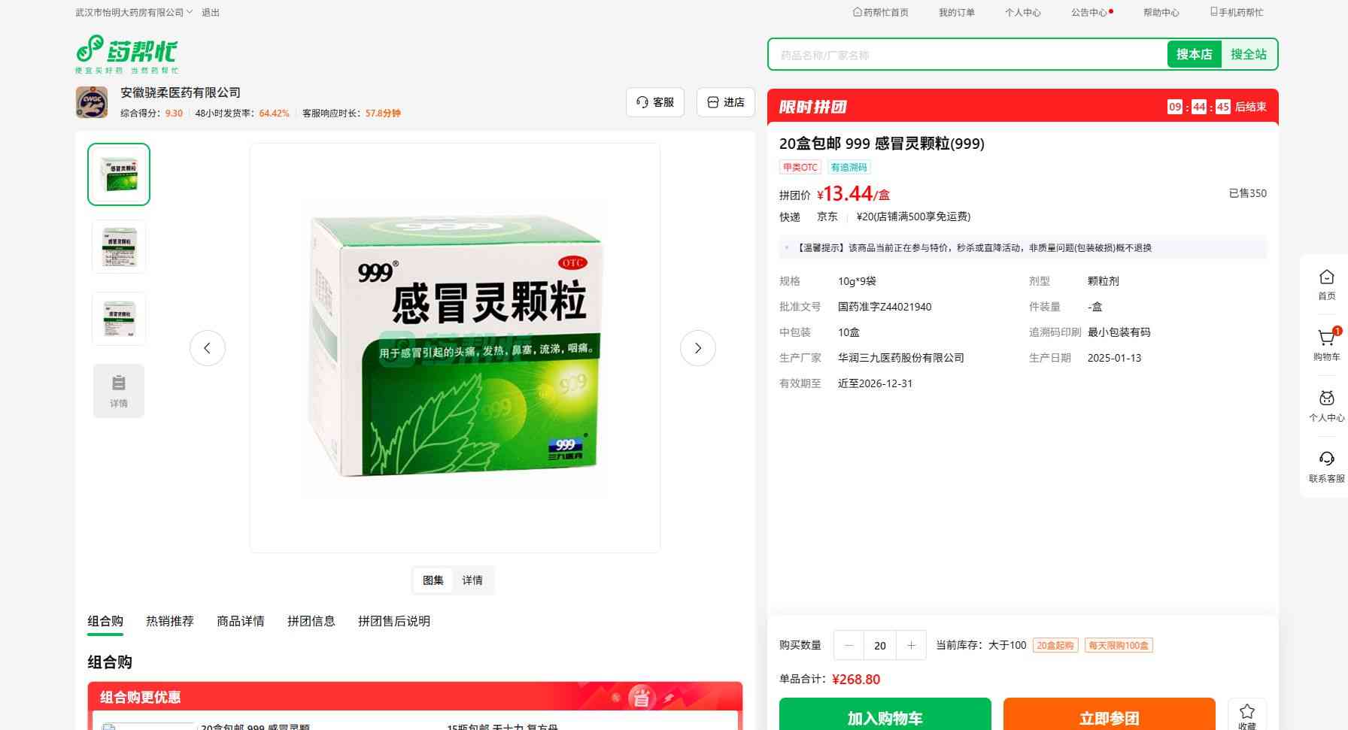Click the star favorite icon
Viewport: 1348px width, 730px height.
click(x=1246, y=710)
